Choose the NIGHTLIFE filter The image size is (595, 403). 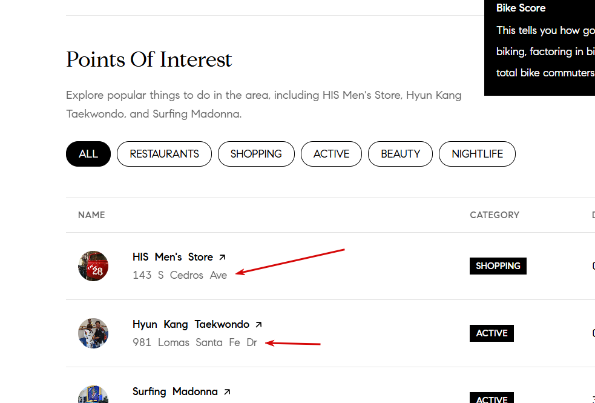coord(477,154)
